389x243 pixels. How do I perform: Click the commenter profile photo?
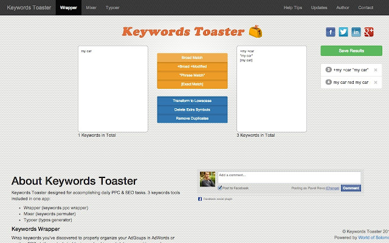[x=207, y=179]
